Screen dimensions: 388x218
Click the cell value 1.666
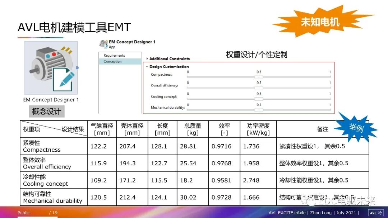(x=251, y=197)
